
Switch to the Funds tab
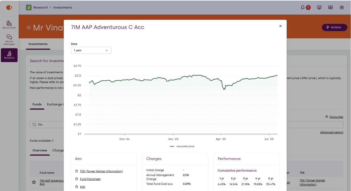click(37, 104)
